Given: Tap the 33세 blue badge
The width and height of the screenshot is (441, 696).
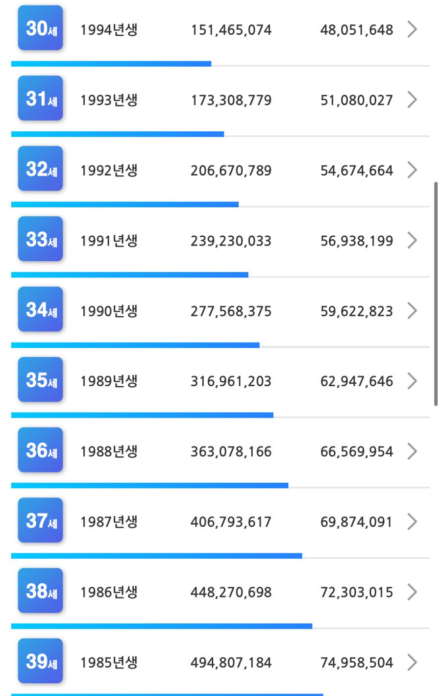Looking at the screenshot, I should (41, 239).
